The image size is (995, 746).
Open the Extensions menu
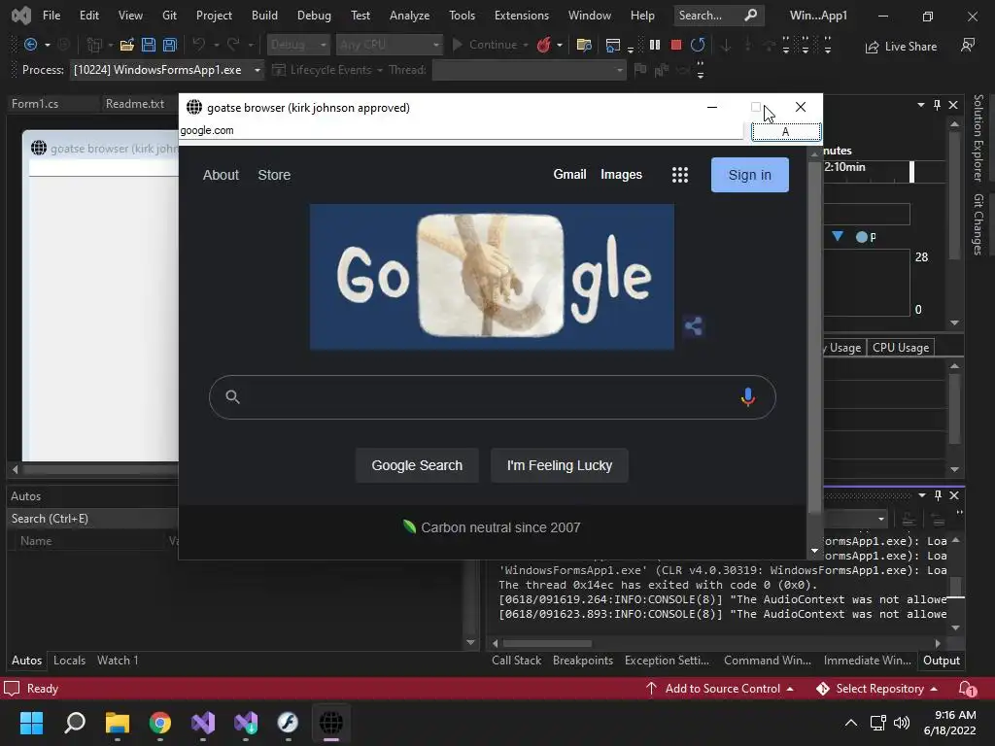(x=522, y=16)
